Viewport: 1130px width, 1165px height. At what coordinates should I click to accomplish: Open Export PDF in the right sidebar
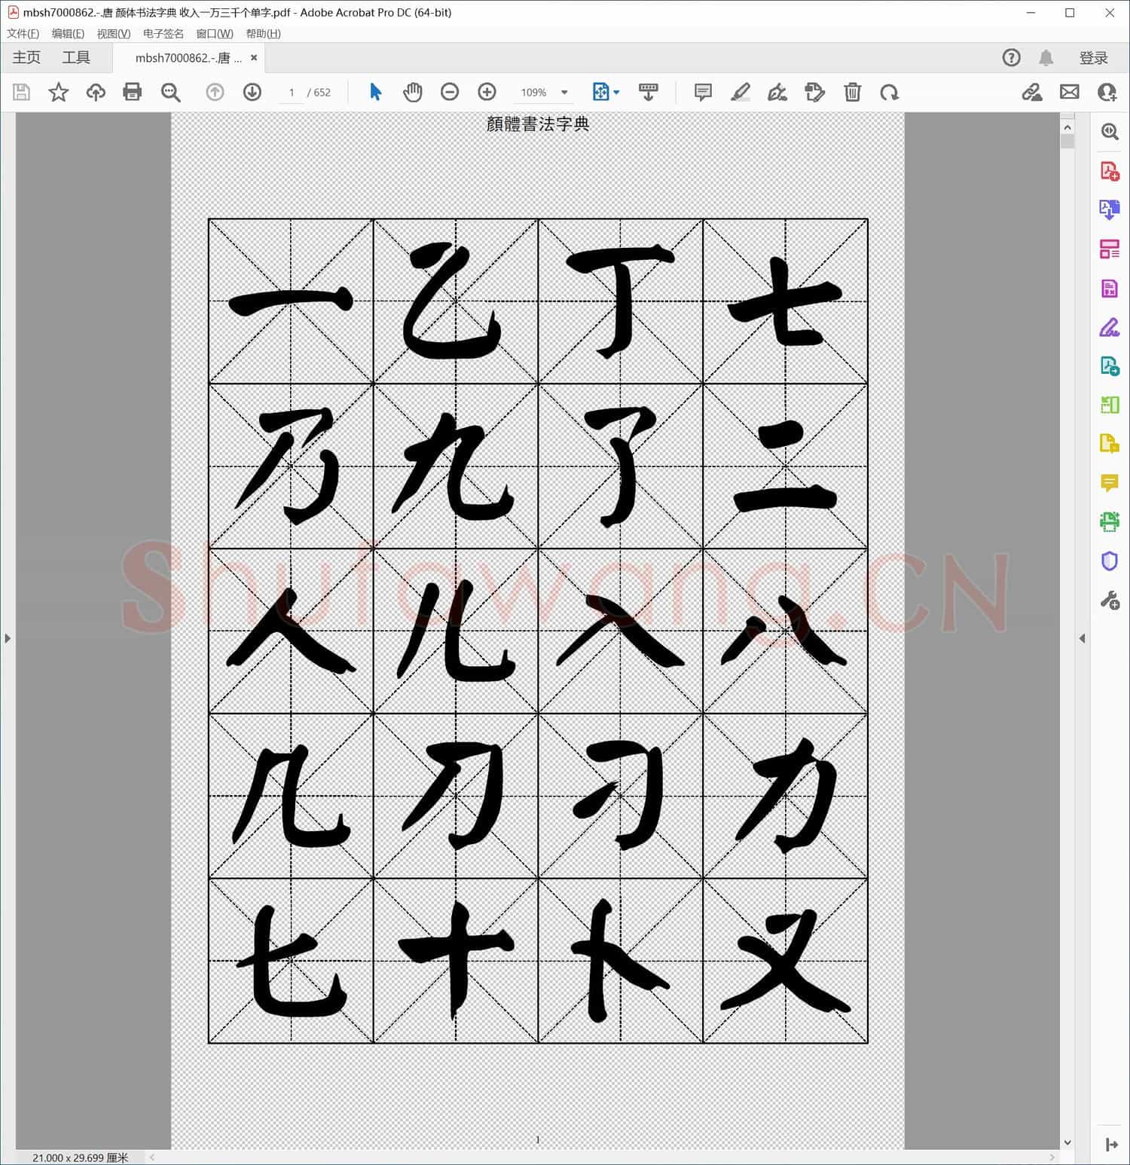coord(1109,209)
